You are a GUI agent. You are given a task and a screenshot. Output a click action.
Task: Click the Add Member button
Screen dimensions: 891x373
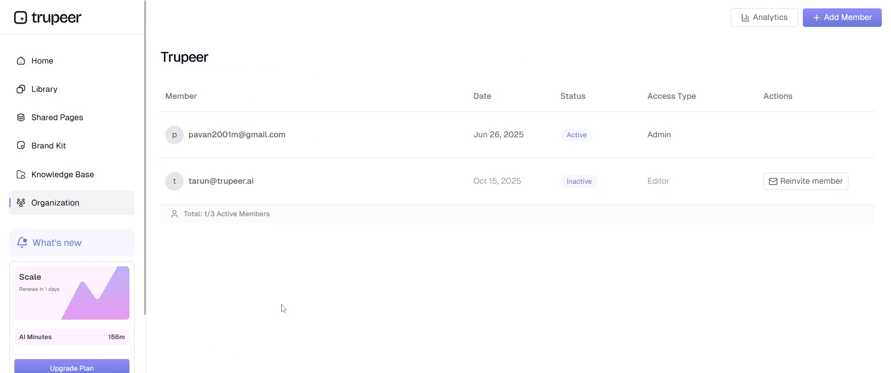click(842, 18)
